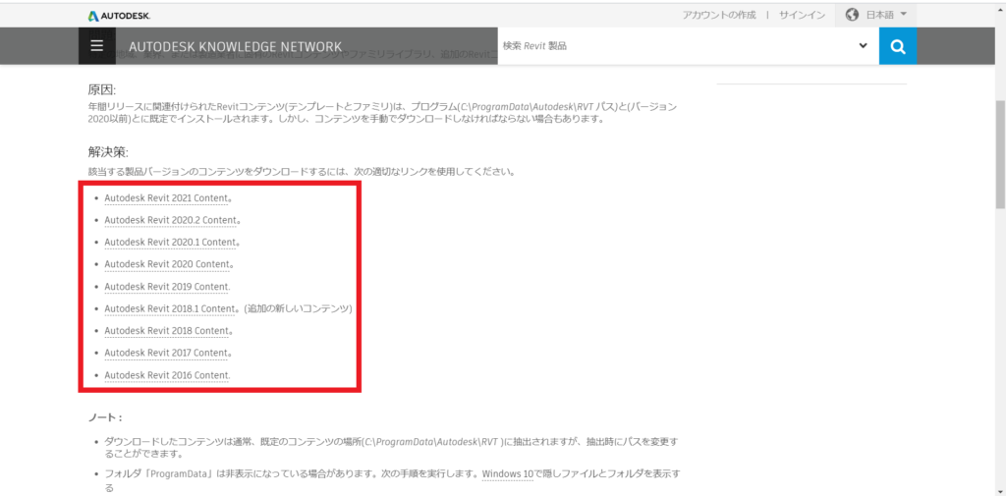Click the Autodesk logo

tap(120, 15)
